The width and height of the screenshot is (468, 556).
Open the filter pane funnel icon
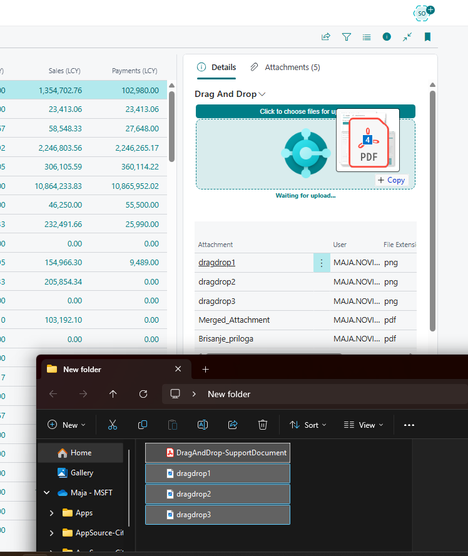pyautogui.click(x=346, y=37)
